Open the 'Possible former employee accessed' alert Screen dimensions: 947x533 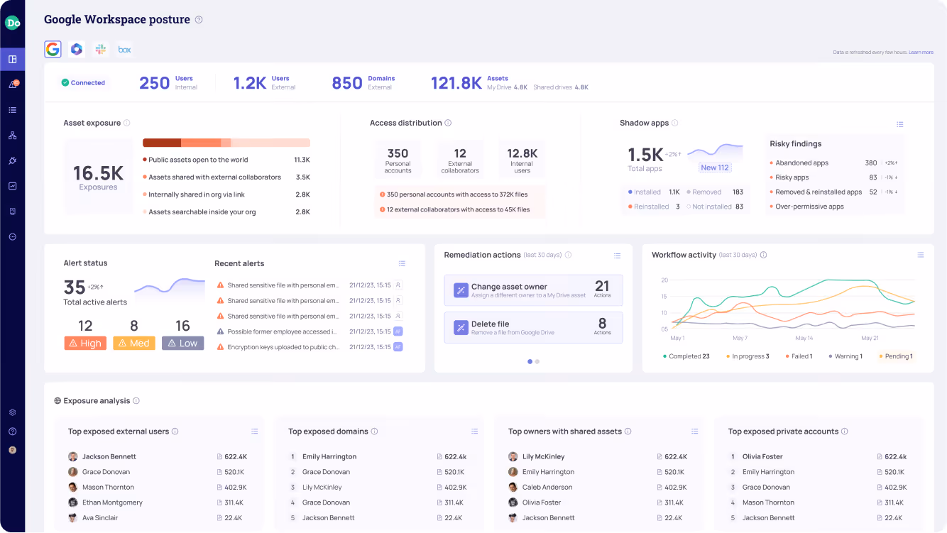pyautogui.click(x=310, y=332)
